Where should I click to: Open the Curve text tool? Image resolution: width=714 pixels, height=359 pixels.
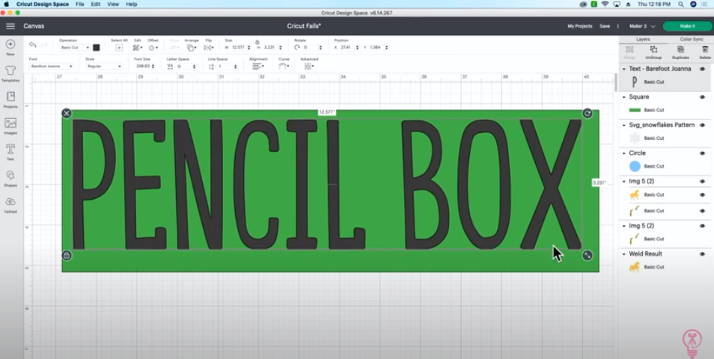tap(283, 66)
